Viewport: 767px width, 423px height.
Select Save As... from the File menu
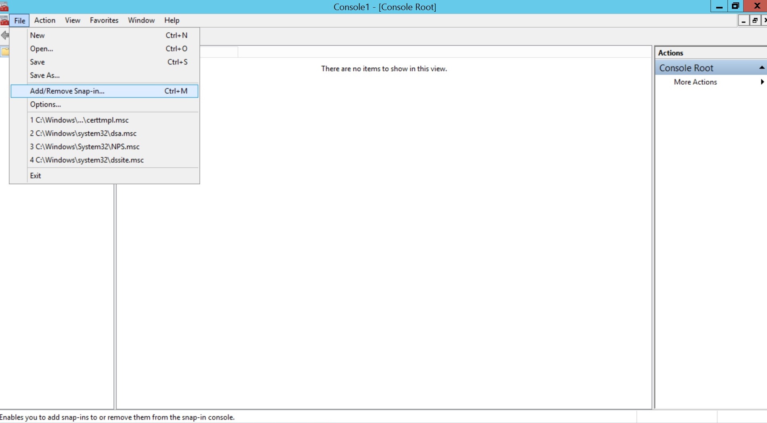[44, 75]
